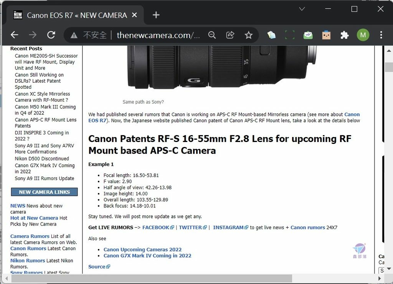Click the horizontal scrollbar left arrow
This screenshot has width=393, height=284.
[7, 278]
